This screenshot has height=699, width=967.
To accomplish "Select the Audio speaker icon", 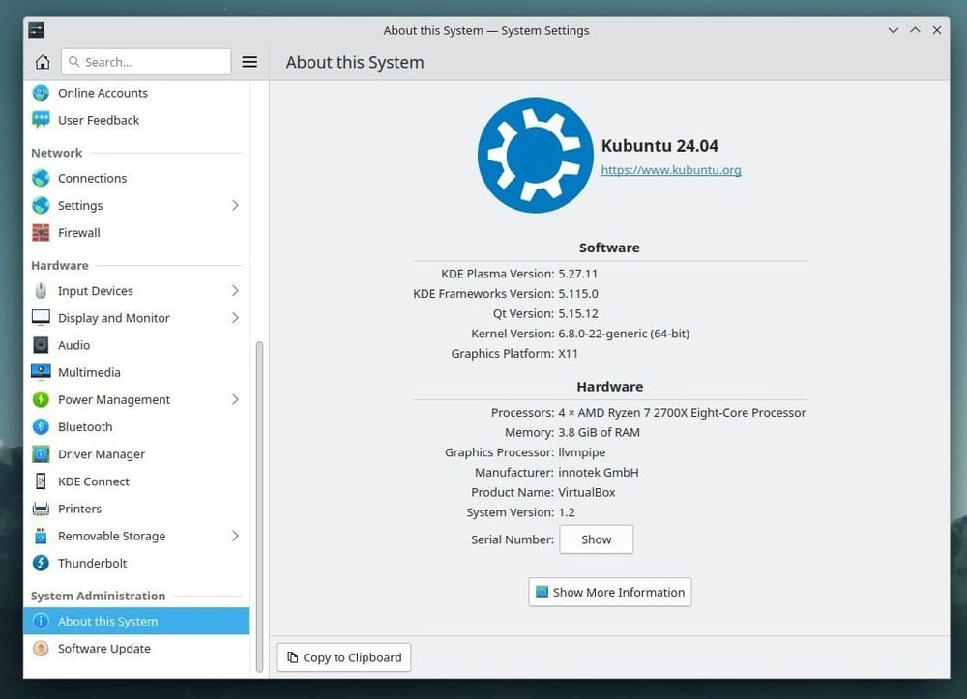I will 40,345.
